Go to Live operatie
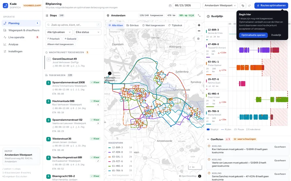Screen dimensions: 291x181 pos(21,37)
